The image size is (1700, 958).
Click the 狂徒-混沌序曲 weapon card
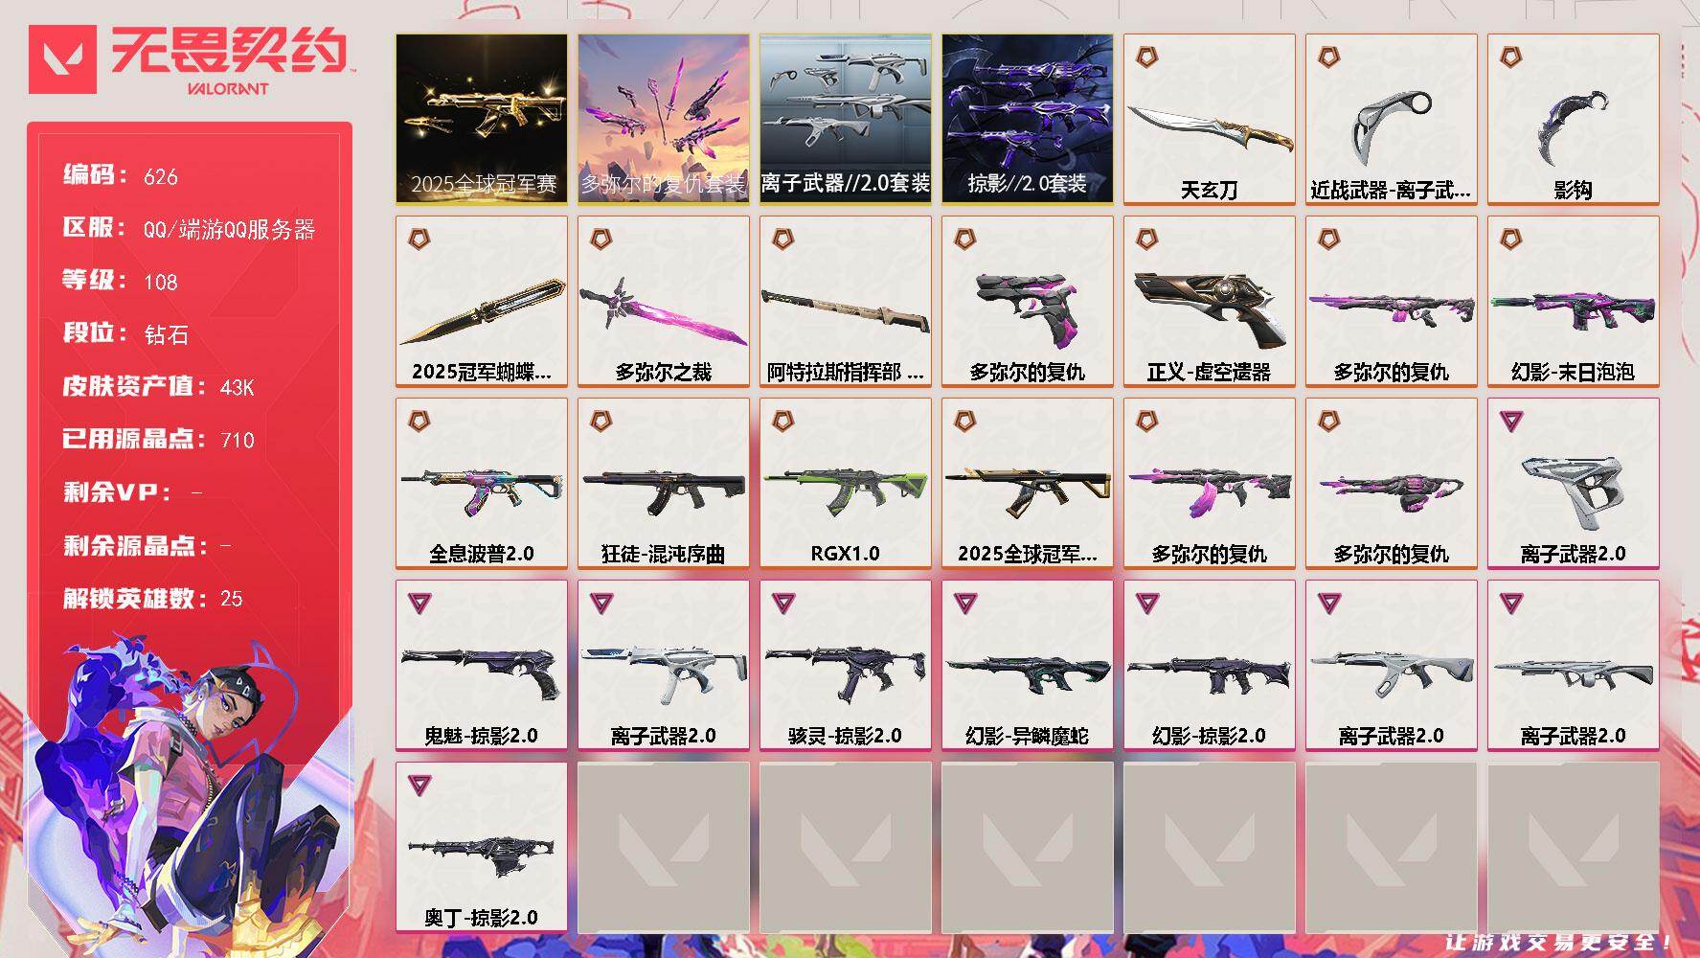664,483
